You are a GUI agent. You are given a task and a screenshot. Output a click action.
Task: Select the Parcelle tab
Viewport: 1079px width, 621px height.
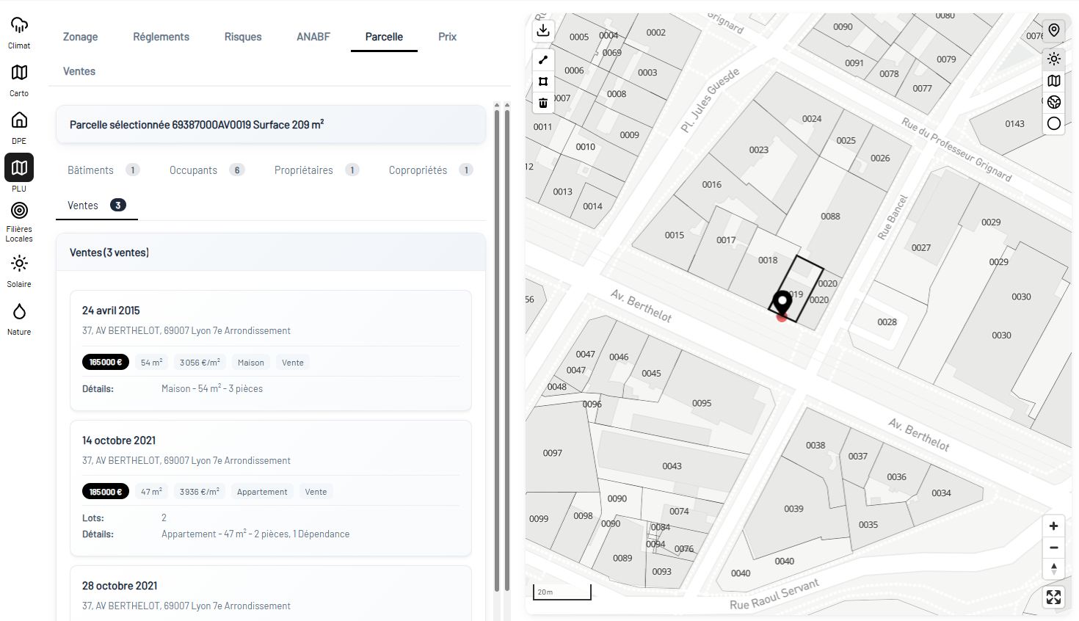pos(384,37)
